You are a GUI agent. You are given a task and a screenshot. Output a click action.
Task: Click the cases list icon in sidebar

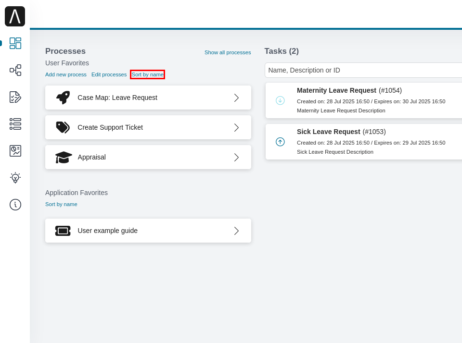[15, 124]
